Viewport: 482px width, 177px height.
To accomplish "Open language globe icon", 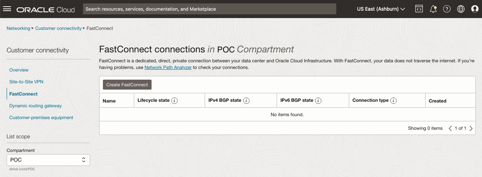I will (x=461, y=9).
